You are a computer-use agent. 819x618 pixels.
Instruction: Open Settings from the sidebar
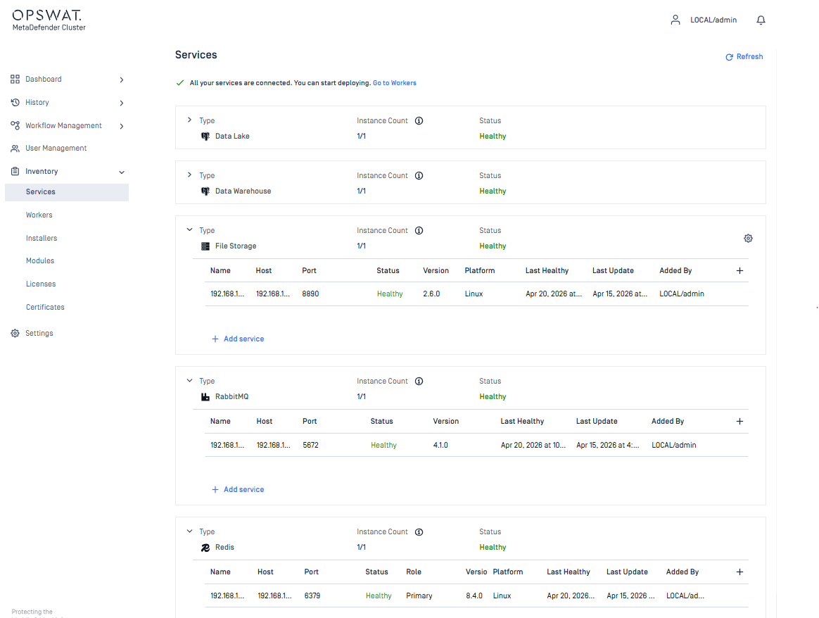(39, 334)
